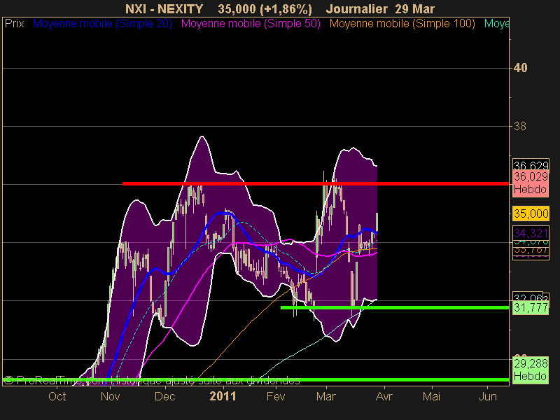
Task: Select the Moyenne mobile (Simple 100) legend
Action: pos(402,24)
